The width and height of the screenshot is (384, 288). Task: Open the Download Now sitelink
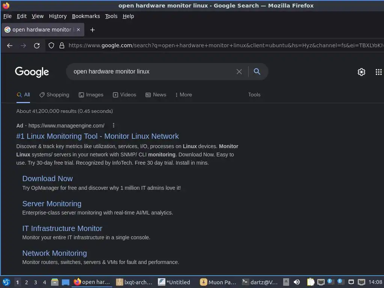coord(48,178)
